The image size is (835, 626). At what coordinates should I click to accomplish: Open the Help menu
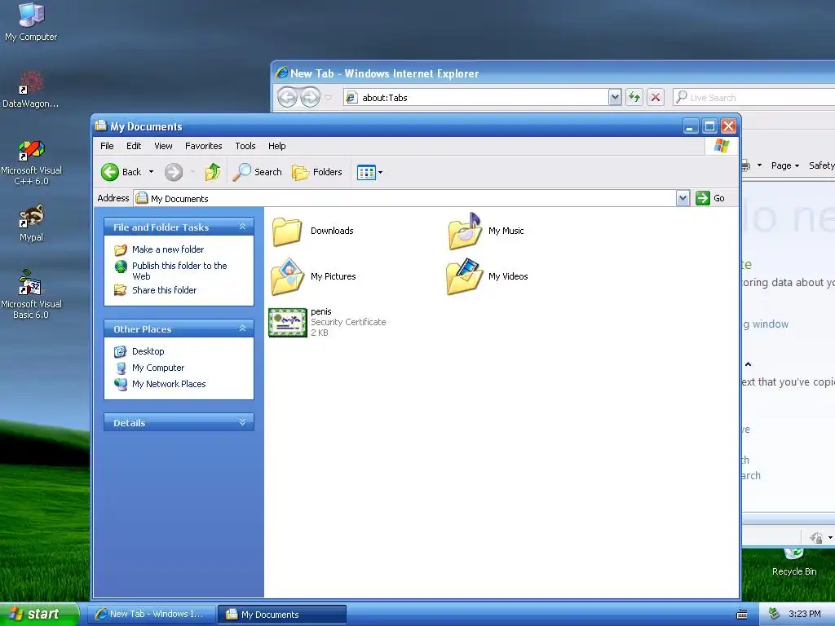(x=277, y=146)
